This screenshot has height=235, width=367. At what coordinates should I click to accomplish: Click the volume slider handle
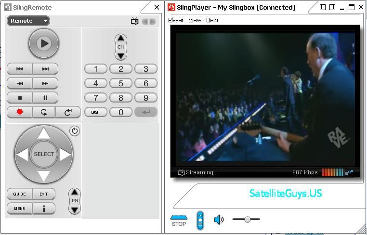pyautogui.click(x=248, y=219)
